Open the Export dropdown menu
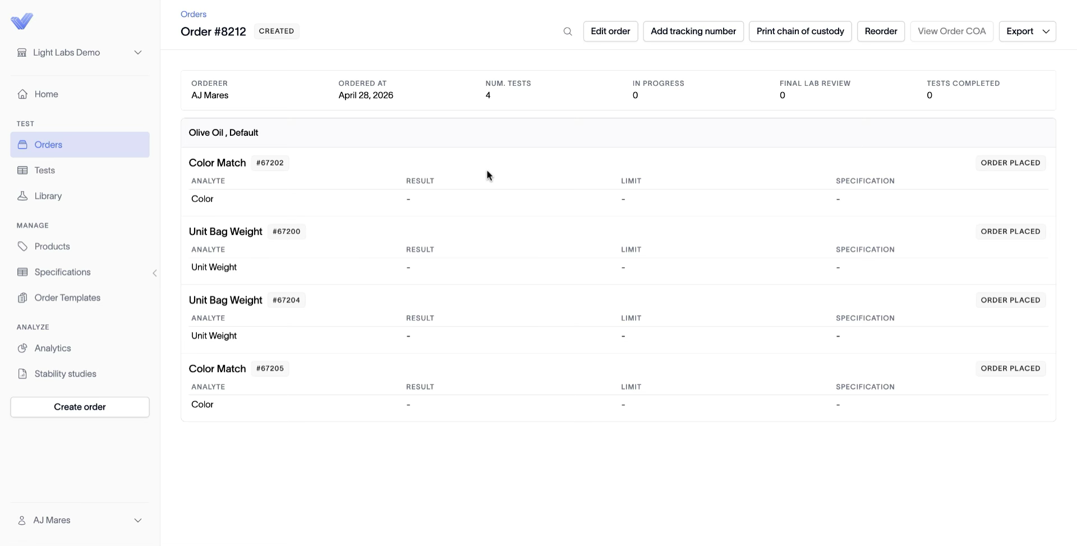The image size is (1077, 546). pos(1027,31)
